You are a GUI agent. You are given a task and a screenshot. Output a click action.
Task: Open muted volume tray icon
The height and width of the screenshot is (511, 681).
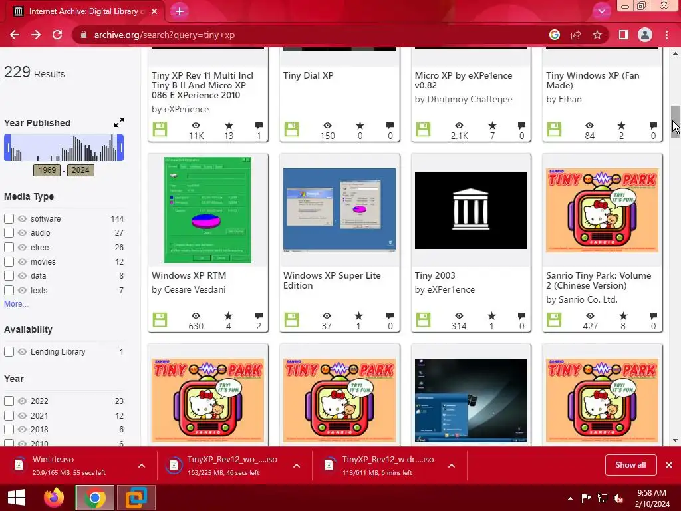pyautogui.click(x=618, y=498)
